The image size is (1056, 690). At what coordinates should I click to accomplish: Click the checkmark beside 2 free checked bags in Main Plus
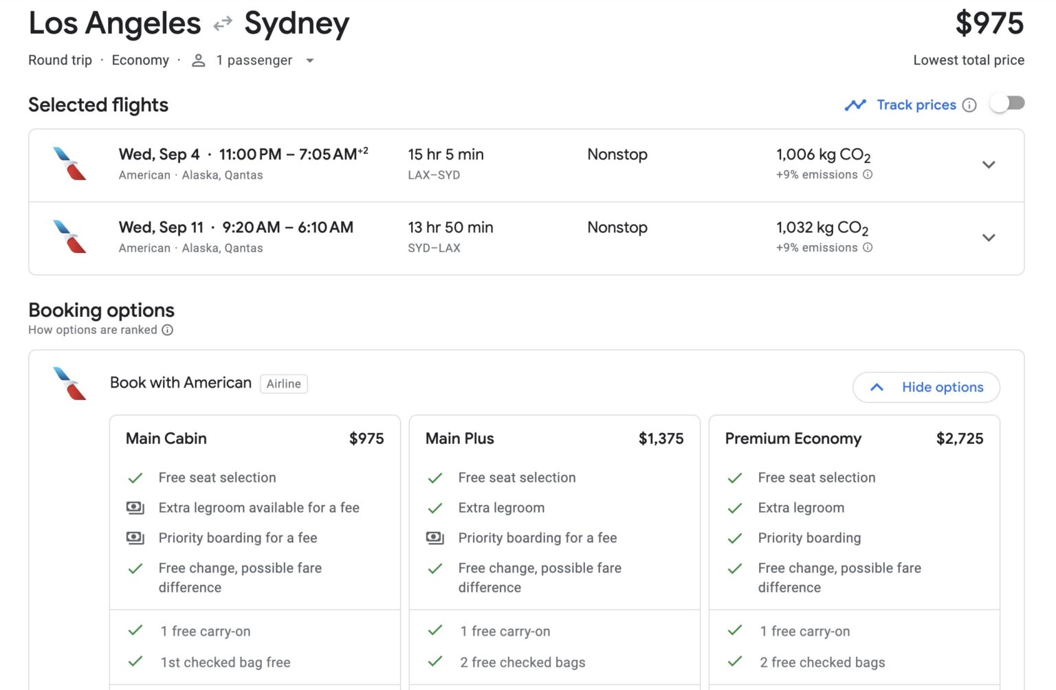coord(435,662)
